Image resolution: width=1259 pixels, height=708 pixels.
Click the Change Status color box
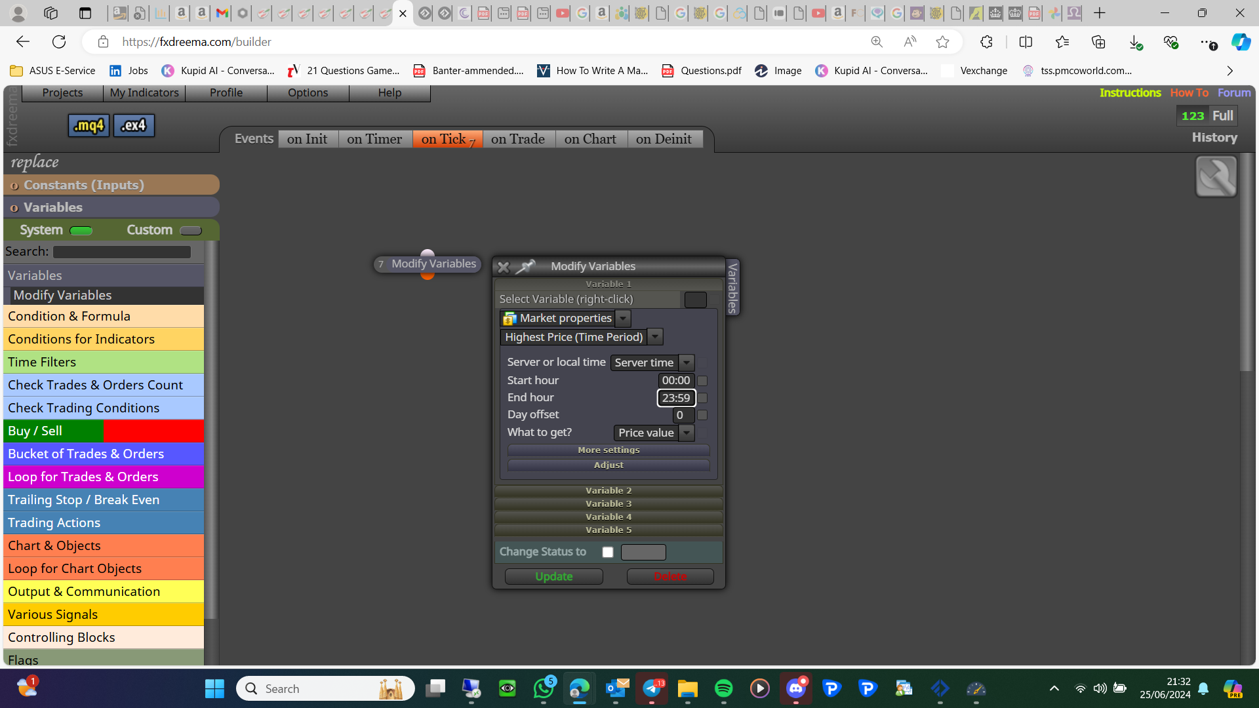point(643,552)
